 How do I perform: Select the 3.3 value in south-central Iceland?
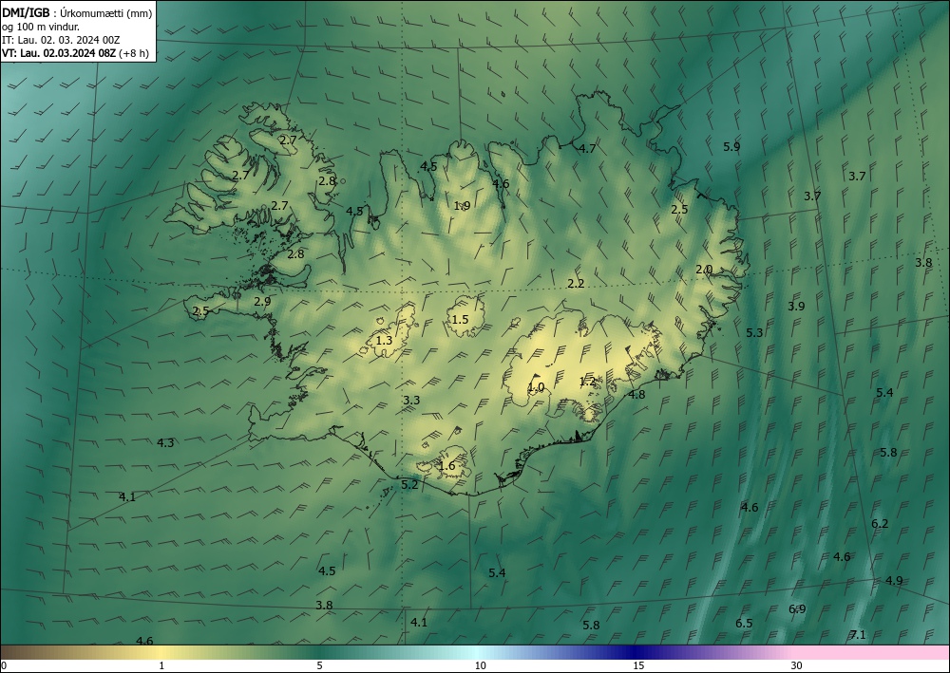click(411, 400)
